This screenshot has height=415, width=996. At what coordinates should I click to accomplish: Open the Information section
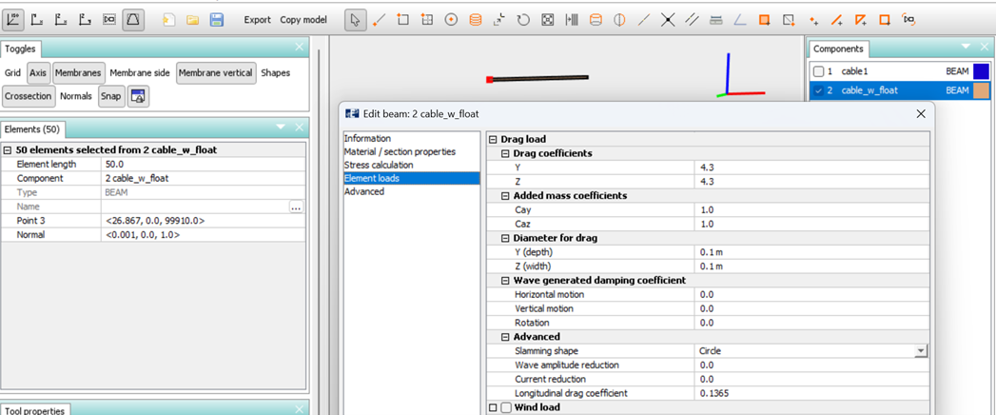367,139
